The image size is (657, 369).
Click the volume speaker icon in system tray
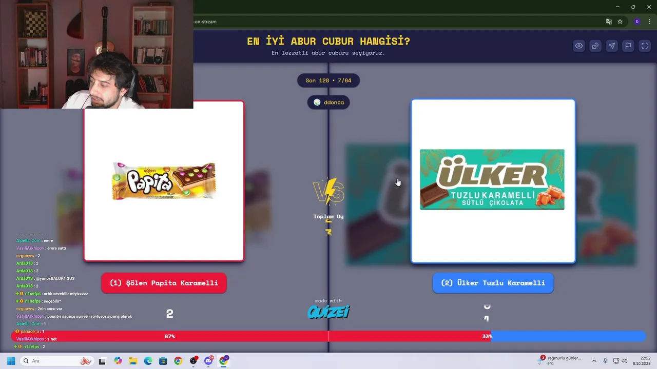[x=625, y=361]
